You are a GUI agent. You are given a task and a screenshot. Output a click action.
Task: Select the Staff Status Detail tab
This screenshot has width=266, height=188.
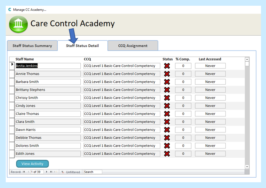click(82, 46)
